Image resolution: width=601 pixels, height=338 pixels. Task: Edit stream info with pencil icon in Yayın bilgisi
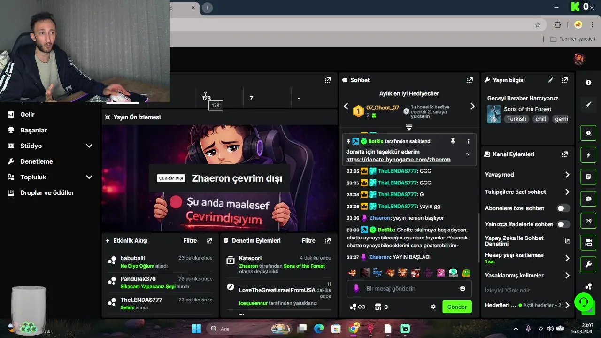pos(551,80)
